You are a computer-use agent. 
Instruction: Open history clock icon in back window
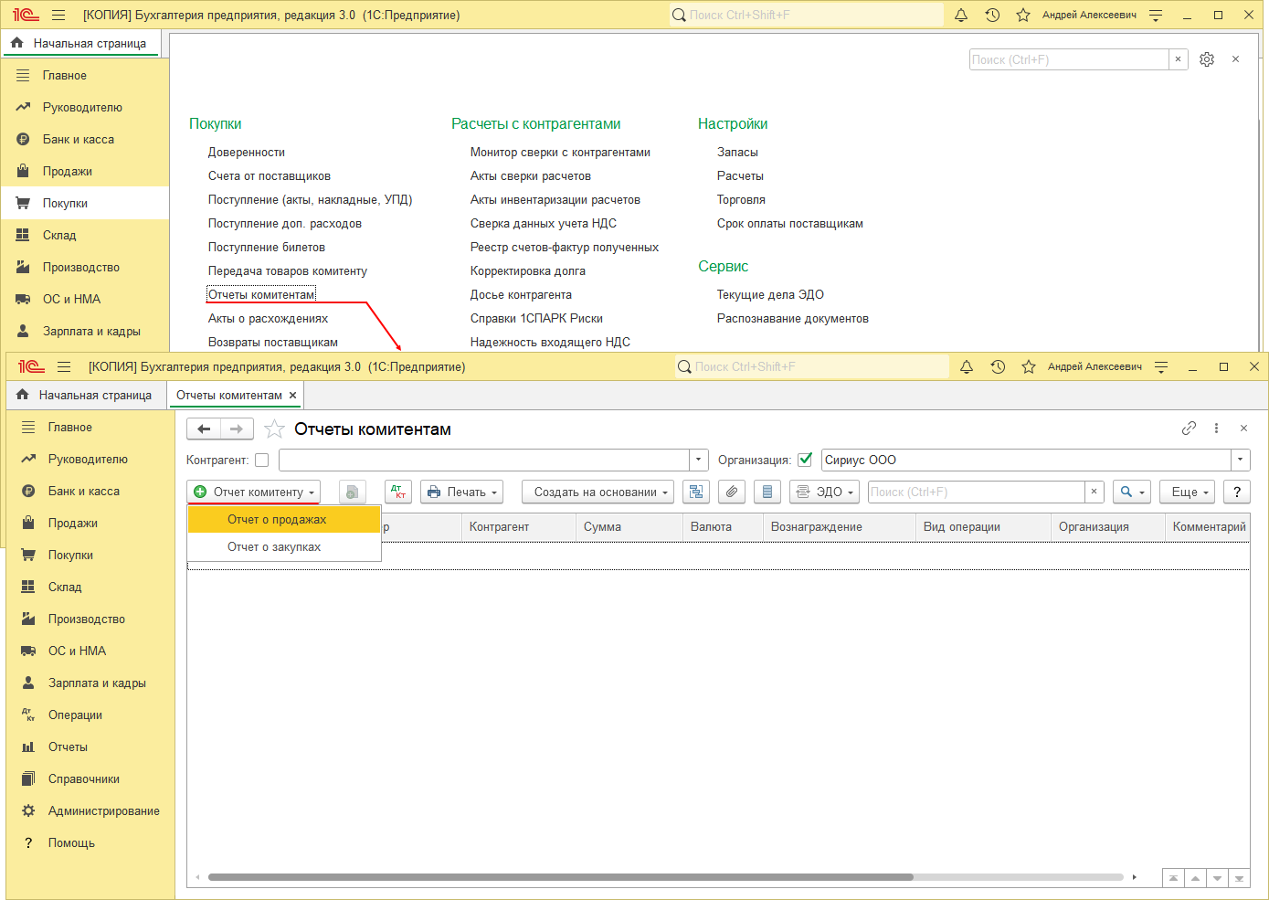(x=992, y=15)
